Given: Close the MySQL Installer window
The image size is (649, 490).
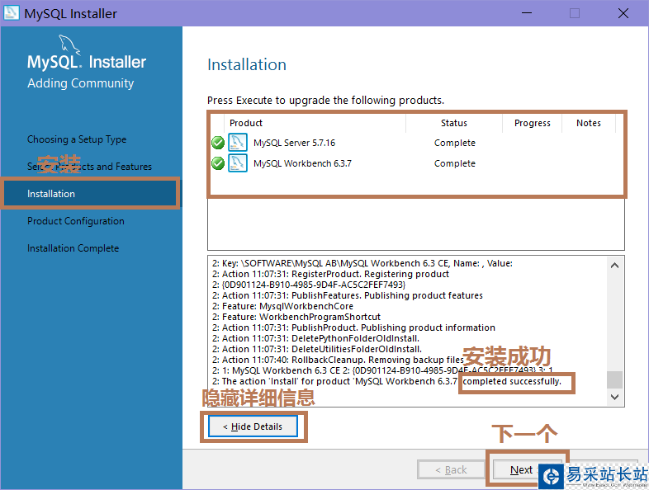Looking at the screenshot, I should pos(623,13).
